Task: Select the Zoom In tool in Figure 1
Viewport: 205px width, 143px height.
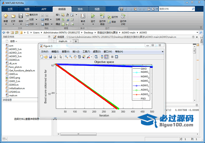Action: [66, 57]
